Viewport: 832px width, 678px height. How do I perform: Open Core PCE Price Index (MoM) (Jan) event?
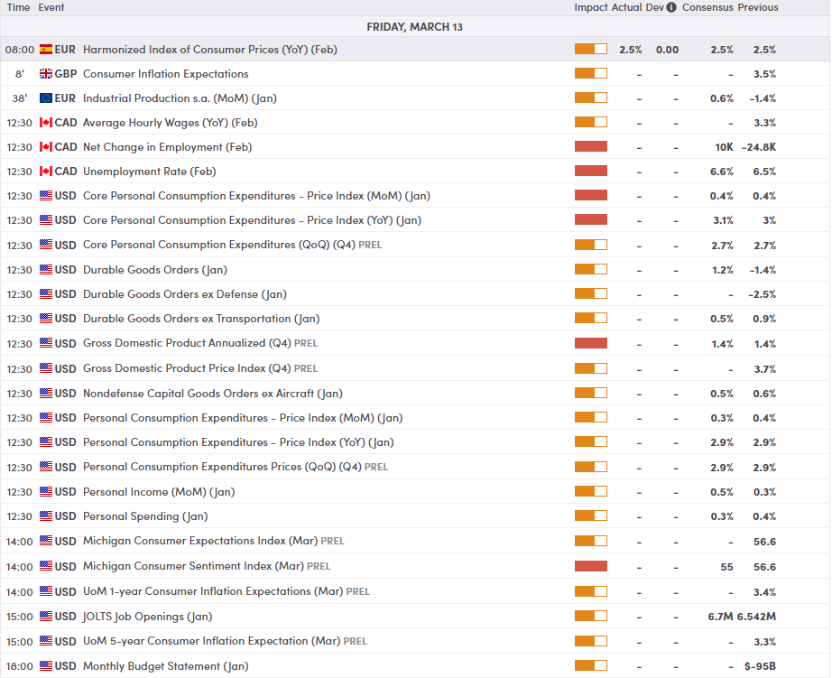pyautogui.click(x=256, y=196)
